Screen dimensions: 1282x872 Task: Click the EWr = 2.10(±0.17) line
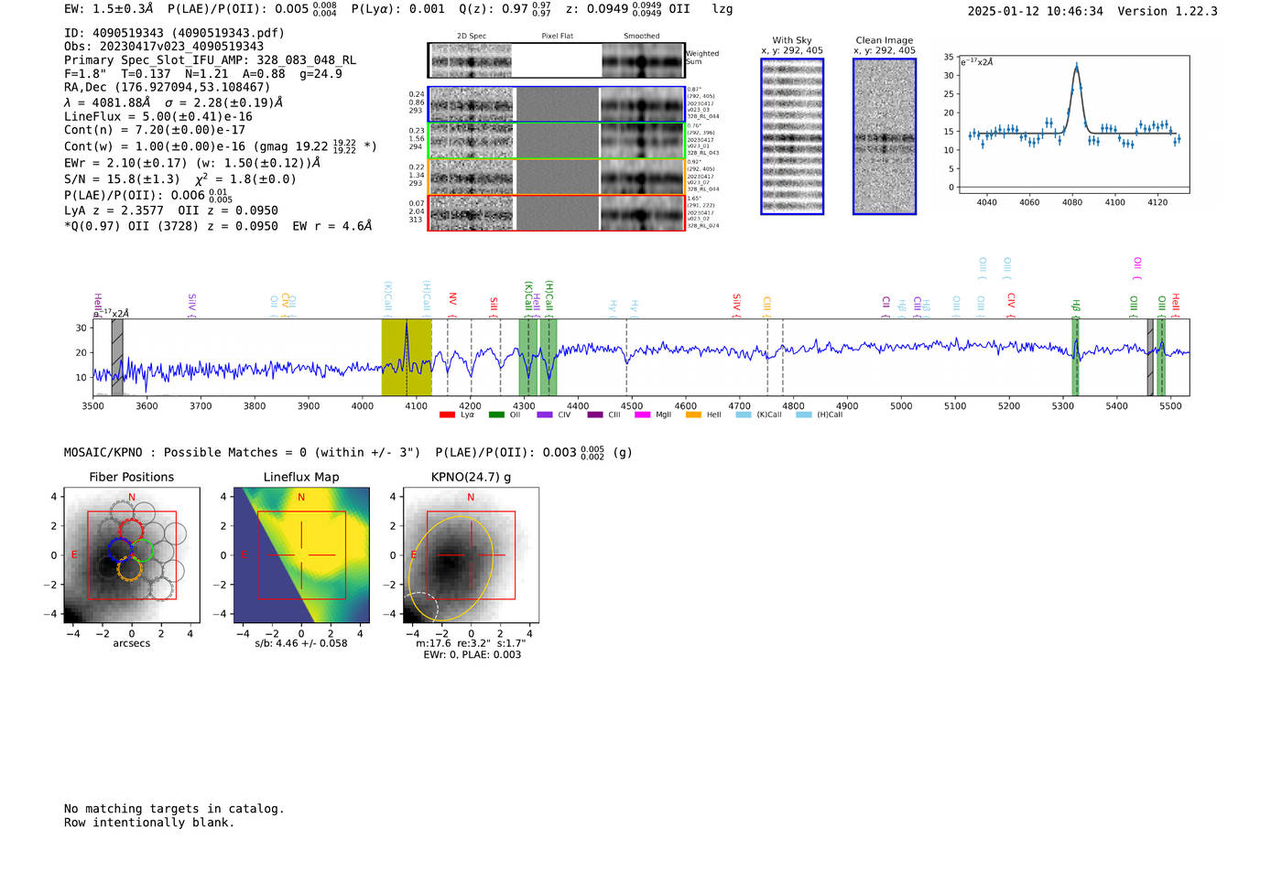tap(192, 163)
